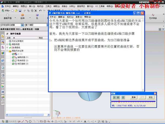The image size is (165, 124).
Task: Select the 孔 hole tool
Action: (37, 17)
